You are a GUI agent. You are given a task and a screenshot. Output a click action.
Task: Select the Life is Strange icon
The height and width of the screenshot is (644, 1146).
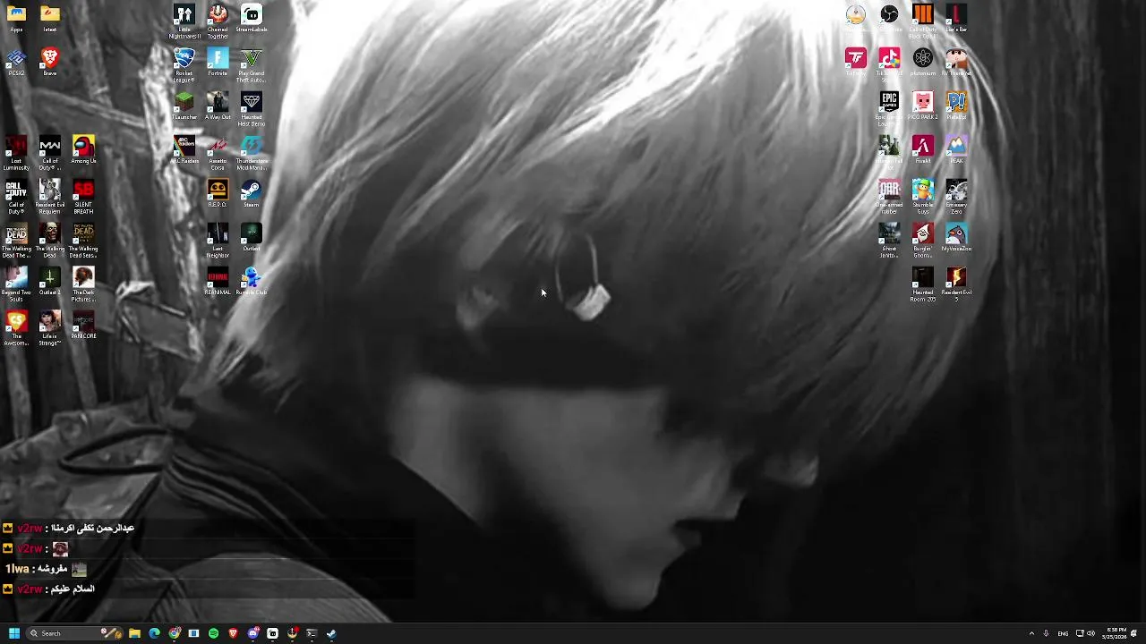[x=50, y=328]
